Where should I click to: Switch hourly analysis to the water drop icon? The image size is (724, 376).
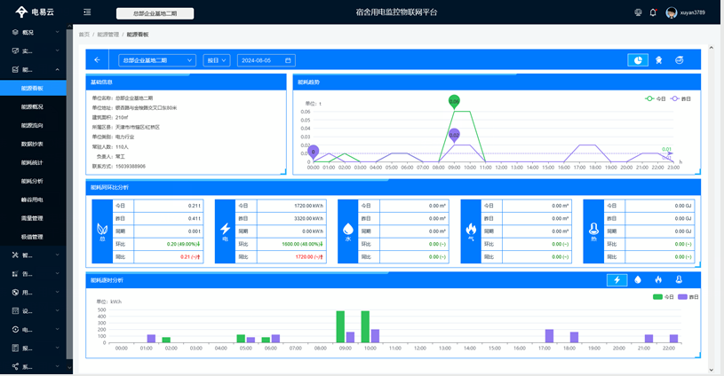tap(638, 279)
